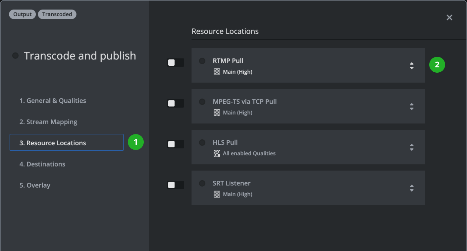Click the up-down arrows on MPEG-TS via TCP Pull
Image resolution: width=467 pixels, height=251 pixels.
(412, 106)
